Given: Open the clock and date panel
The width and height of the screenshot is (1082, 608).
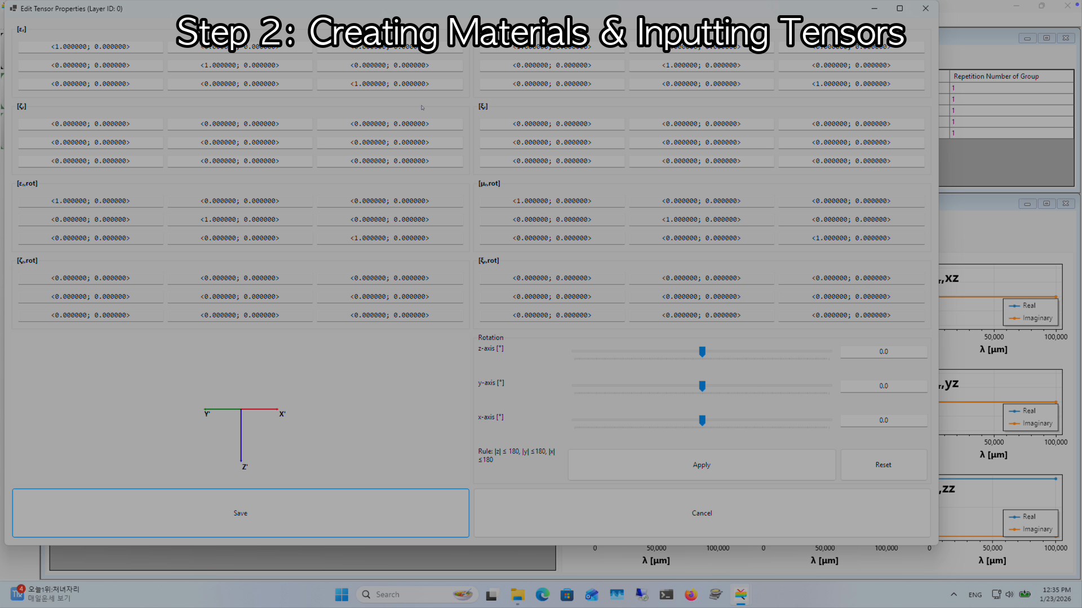Looking at the screenshot, I should 1056,594.
